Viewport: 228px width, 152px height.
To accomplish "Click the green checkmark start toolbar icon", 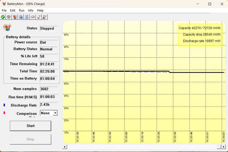I will click(3, 17).
